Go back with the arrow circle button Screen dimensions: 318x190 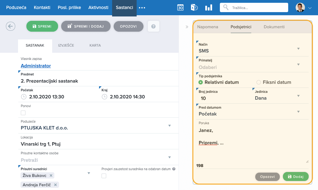point(11,26)
